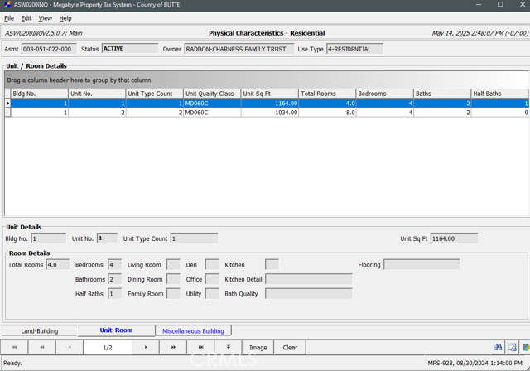
Task: Select the Total Rooms 8.0 cell
Action: point(327,113)
